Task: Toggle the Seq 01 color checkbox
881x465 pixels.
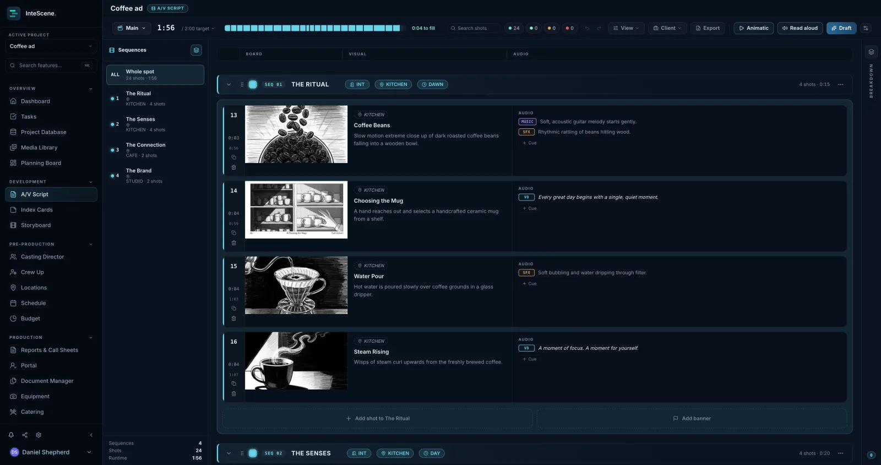Action: [x=253, y=84]
